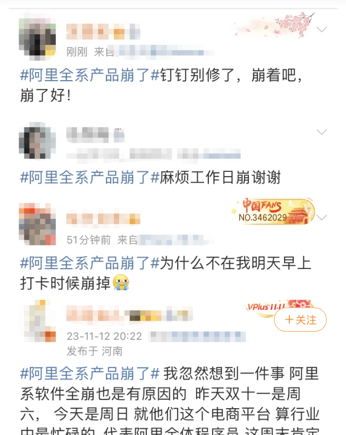
Task: View third poster's avatar
Action: click(38, 224)
